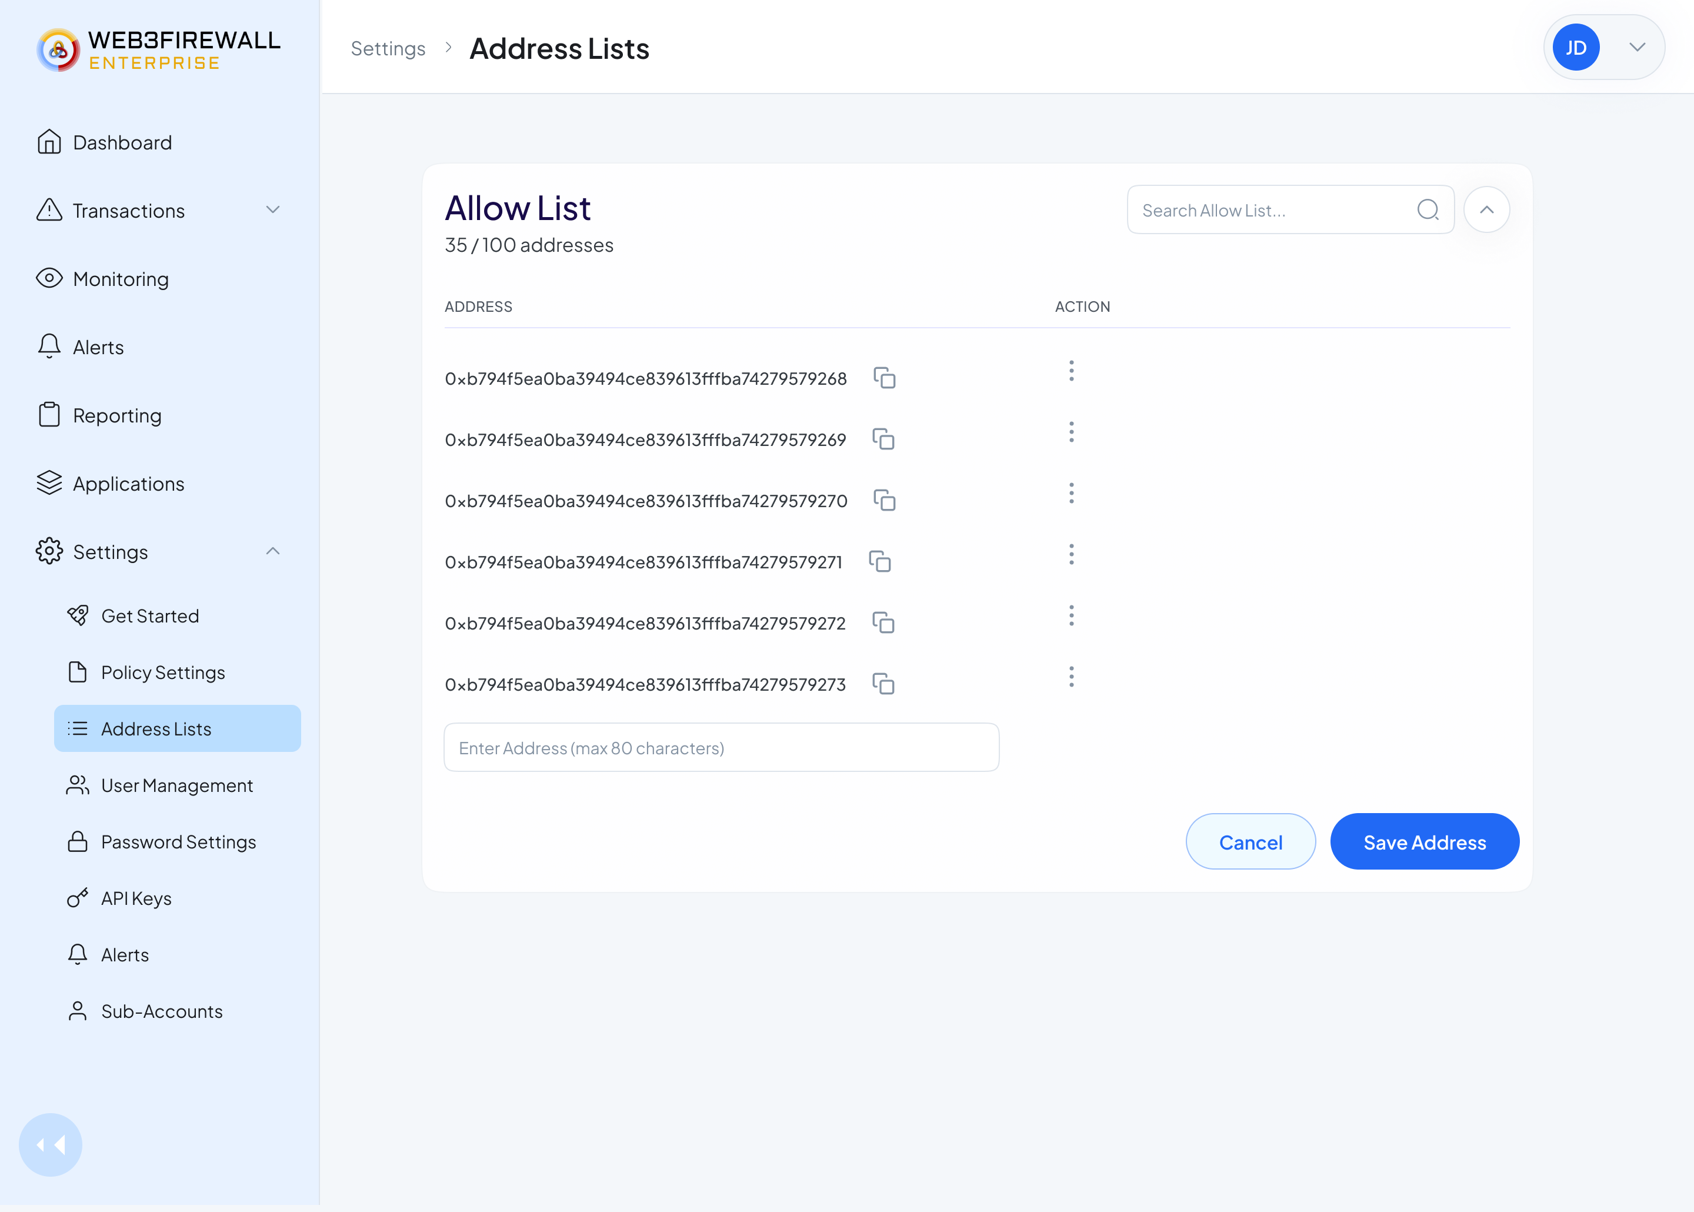The width and height of the screenshot is (1694, 1212).
Task: Click the Applications layers icon
Action: click(49, 483)
